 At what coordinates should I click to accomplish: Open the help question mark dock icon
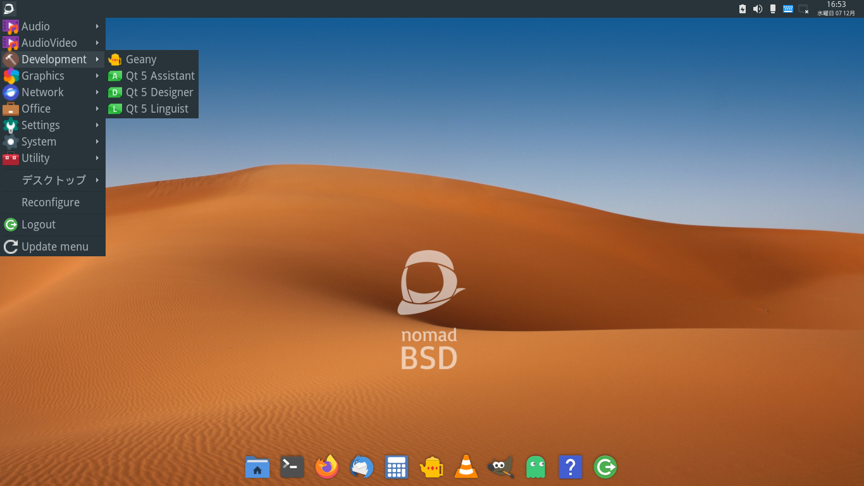click(x=571, y=467)
